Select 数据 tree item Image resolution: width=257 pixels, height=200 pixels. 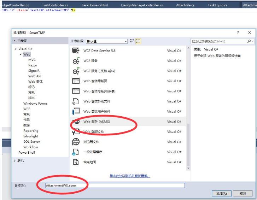pyautogui.click(x=27, y=125)
